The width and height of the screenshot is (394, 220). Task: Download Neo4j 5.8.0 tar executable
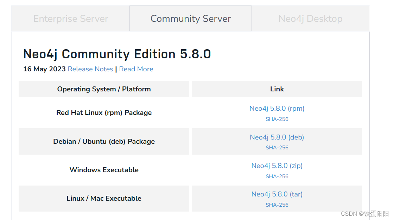[277, 194]
